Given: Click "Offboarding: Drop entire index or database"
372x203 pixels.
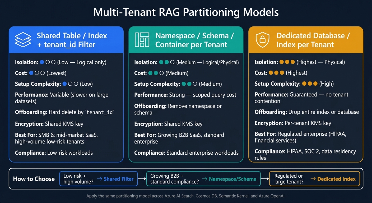Looking at the screenshot, I should pos(307,112).
